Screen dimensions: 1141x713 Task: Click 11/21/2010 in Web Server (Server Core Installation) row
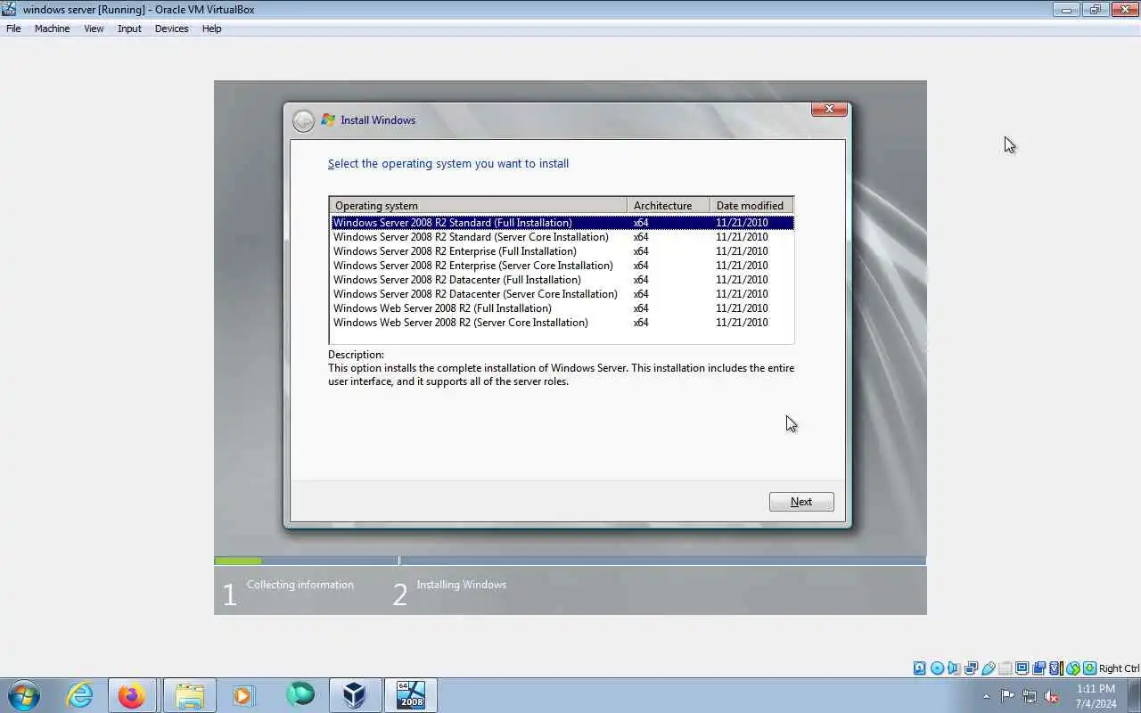click(742, 323)
